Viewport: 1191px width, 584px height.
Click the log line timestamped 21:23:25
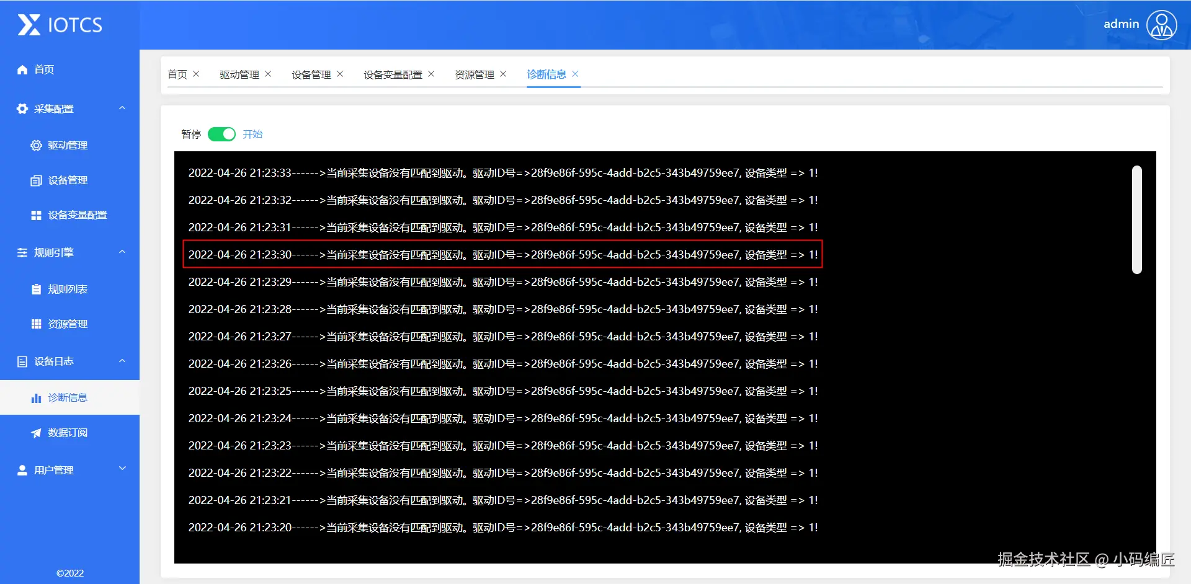coord(503,391)
